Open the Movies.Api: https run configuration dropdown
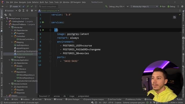185x104 pixels. pos(144,6)
